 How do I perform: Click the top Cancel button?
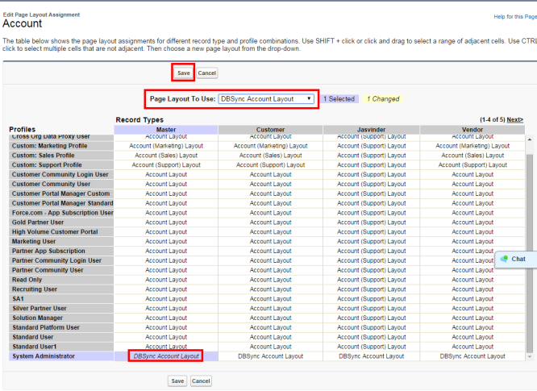coord(207,73)
